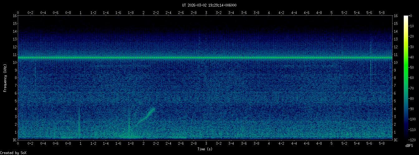The image size is (419, 155).
Task: Click the Created by SoX text
Action: [x=11, y=153]
